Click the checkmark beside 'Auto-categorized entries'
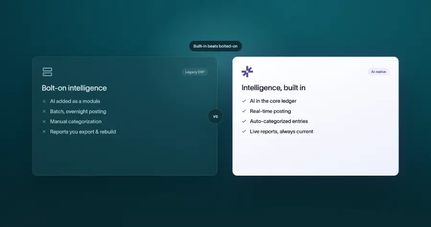The height and width of the screenshot is (227, 431). (244, 121)
